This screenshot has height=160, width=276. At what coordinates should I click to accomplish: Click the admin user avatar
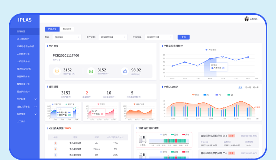click(x=247, y=19)
